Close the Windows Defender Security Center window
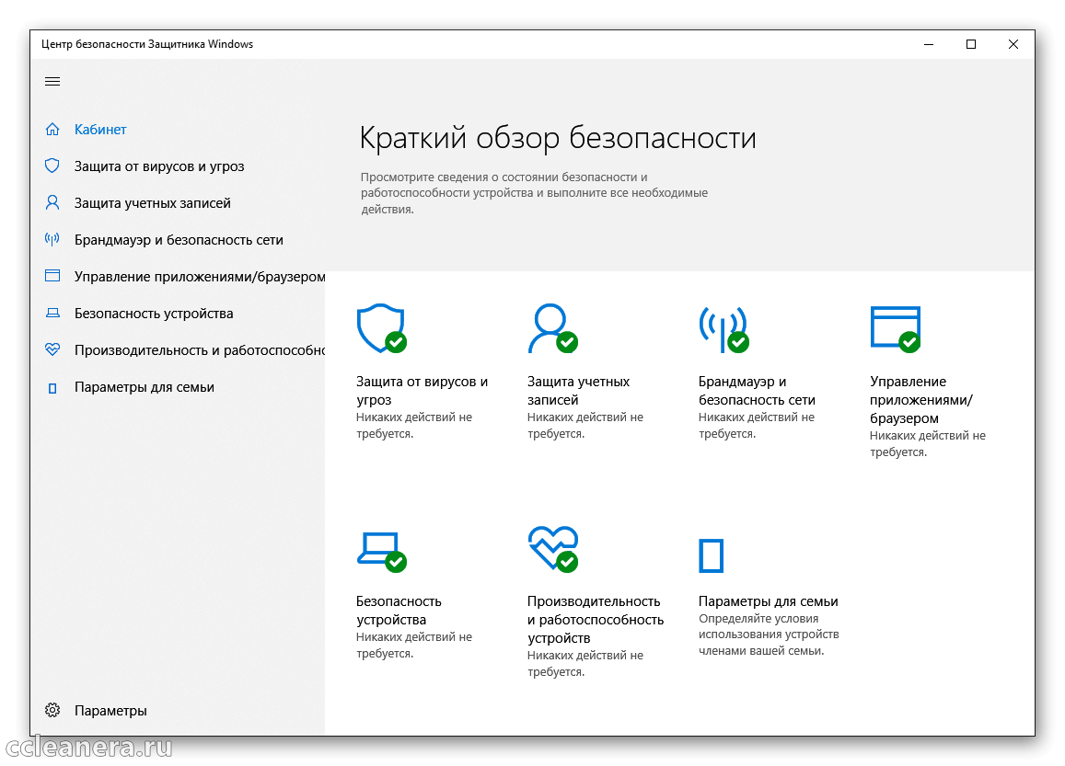 point(1013,44)
